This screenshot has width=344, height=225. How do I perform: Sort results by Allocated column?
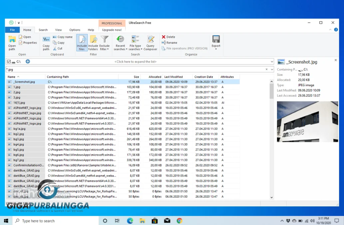152,77
